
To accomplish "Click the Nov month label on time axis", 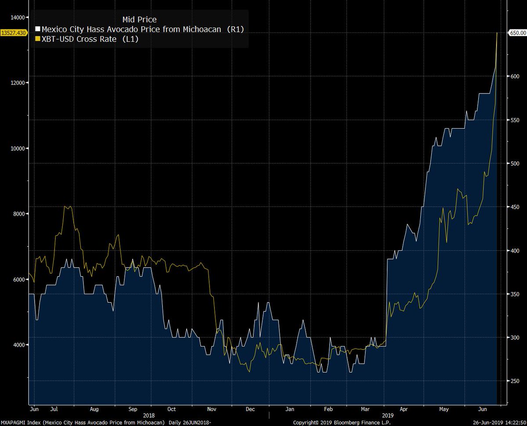I will click(211, 409).
